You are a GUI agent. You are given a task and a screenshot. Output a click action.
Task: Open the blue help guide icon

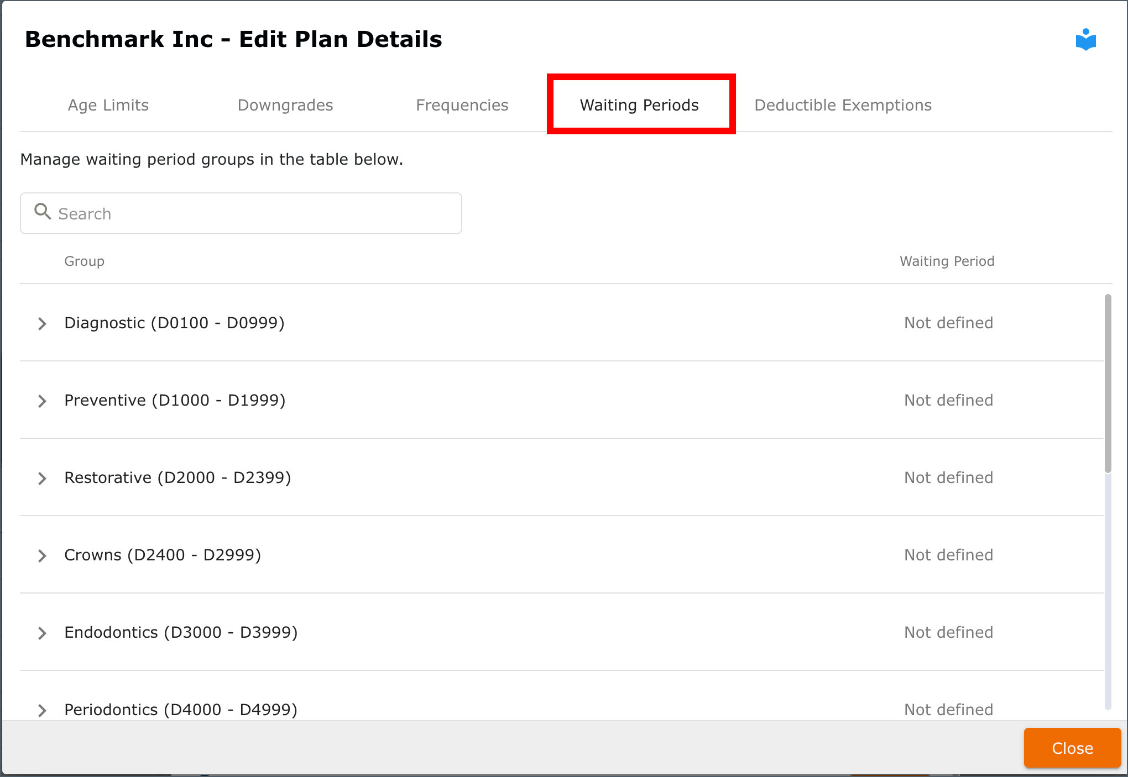1085,40
